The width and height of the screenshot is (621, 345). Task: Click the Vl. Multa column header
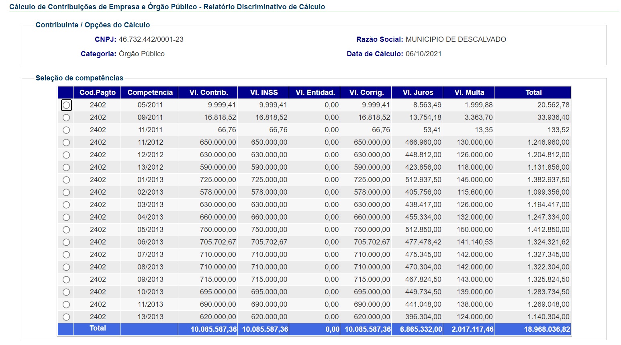469,92
